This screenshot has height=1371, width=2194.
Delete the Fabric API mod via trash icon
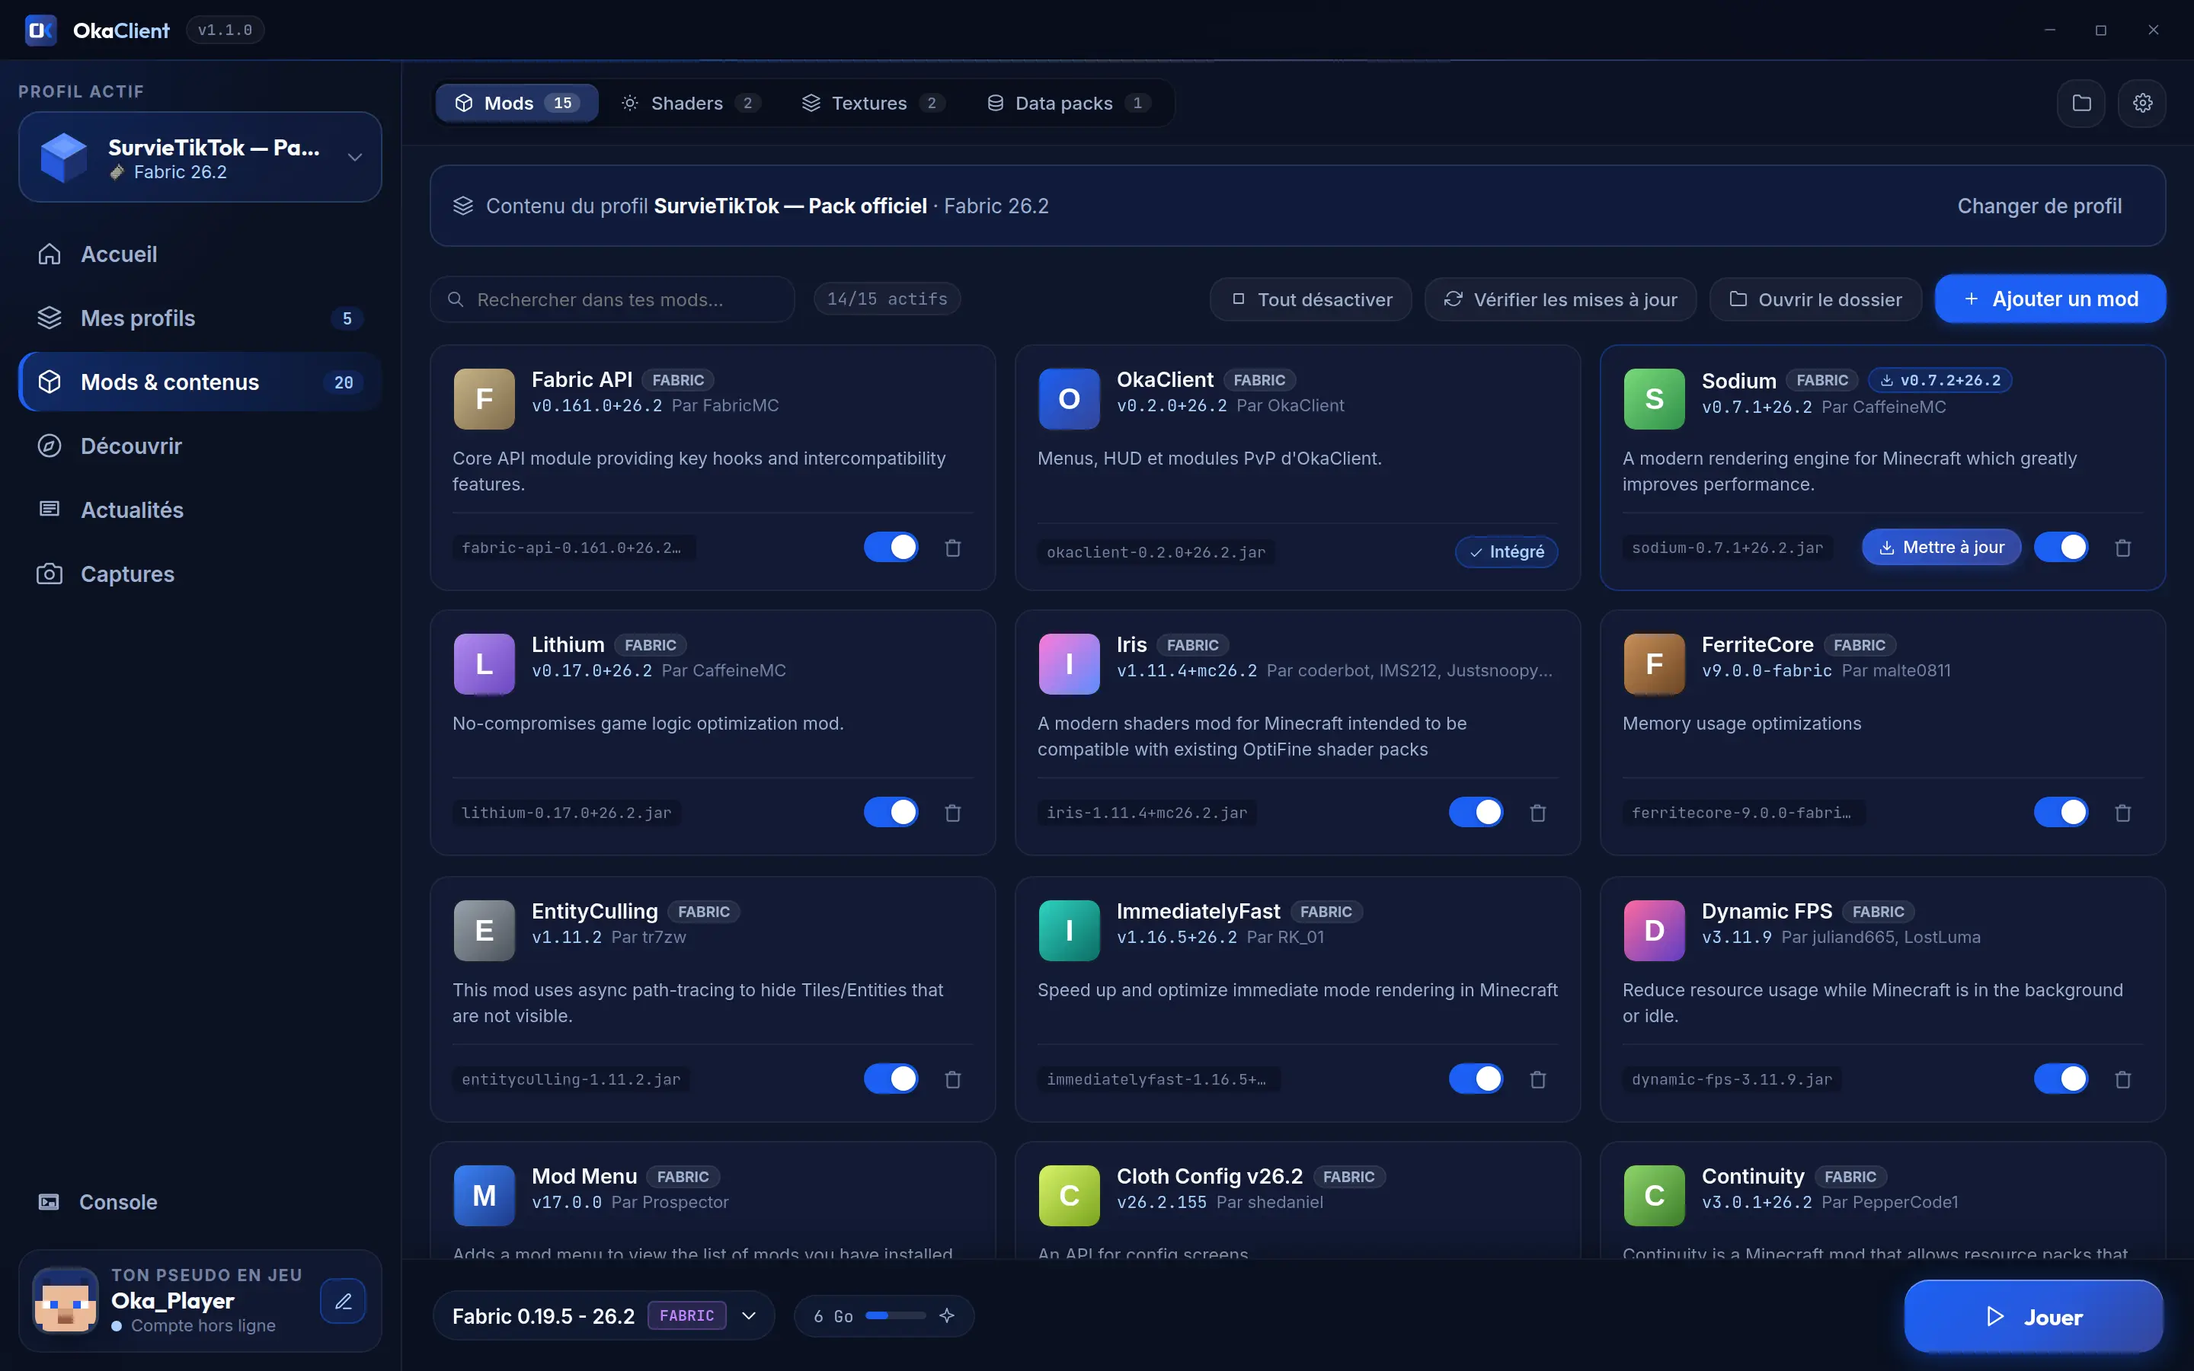(x=953, y=548)
